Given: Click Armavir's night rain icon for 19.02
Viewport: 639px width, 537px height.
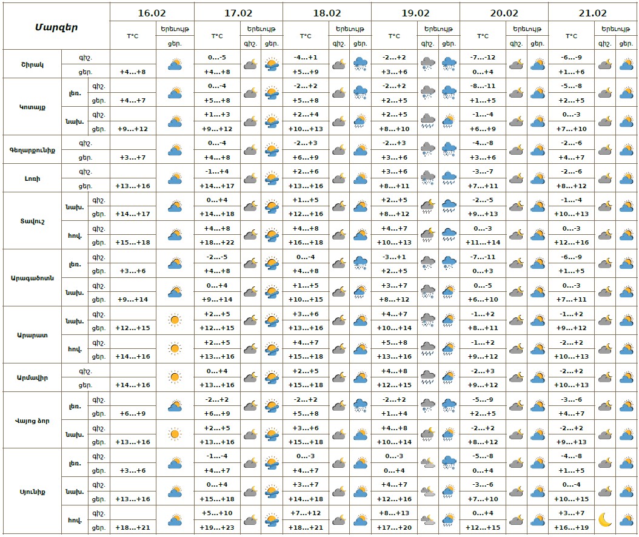Looking at the screenshot, I should pyautogui.click(x=428, y=377).
